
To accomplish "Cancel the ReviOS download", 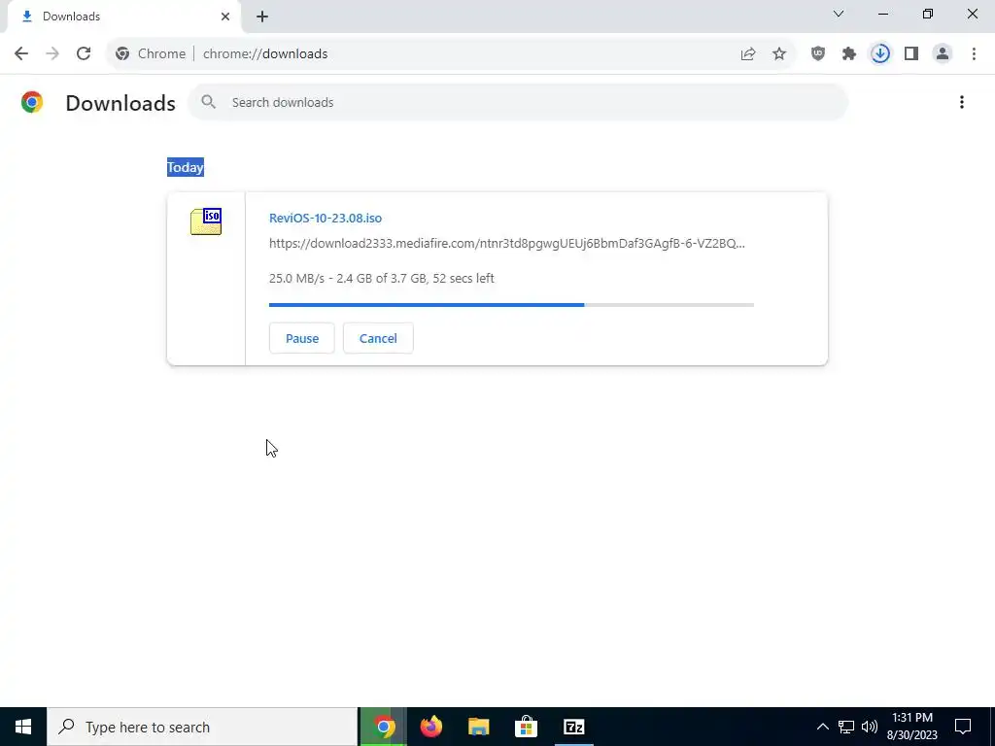I will [x=378, y=338].
